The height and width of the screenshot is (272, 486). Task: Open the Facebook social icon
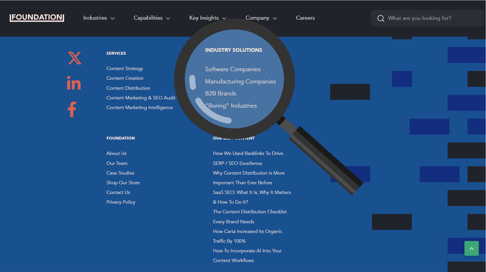click(72, 109)
